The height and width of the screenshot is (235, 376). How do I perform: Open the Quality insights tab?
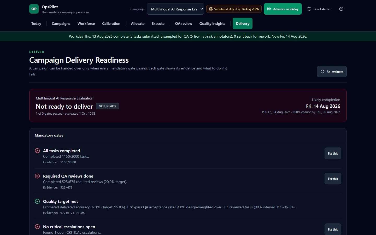pyautogui.click(x=212, y=23)
